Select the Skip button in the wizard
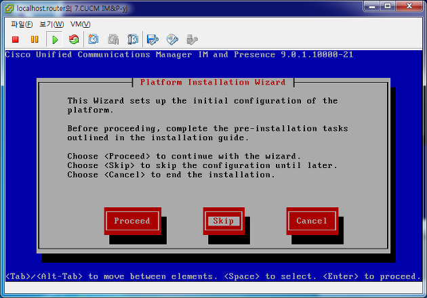The width and height of the screenshot is (427, 298). (x=224, y=221)
